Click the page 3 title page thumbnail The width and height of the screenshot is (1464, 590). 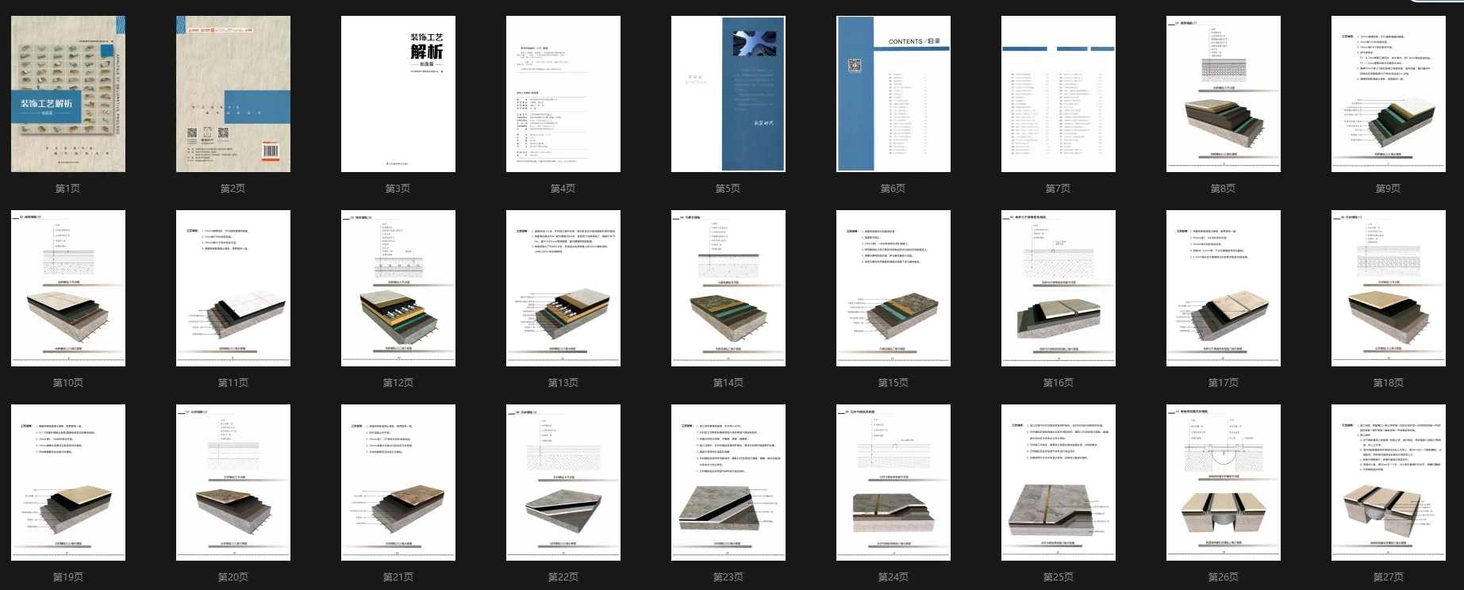[398, 94]
